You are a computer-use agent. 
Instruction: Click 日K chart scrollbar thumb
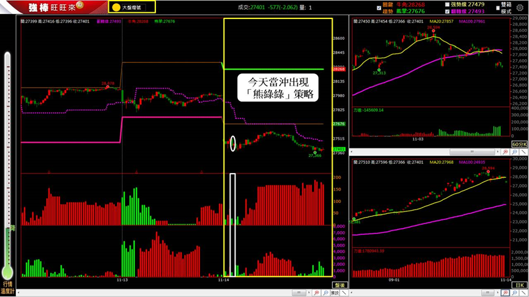tap(487, 293)
